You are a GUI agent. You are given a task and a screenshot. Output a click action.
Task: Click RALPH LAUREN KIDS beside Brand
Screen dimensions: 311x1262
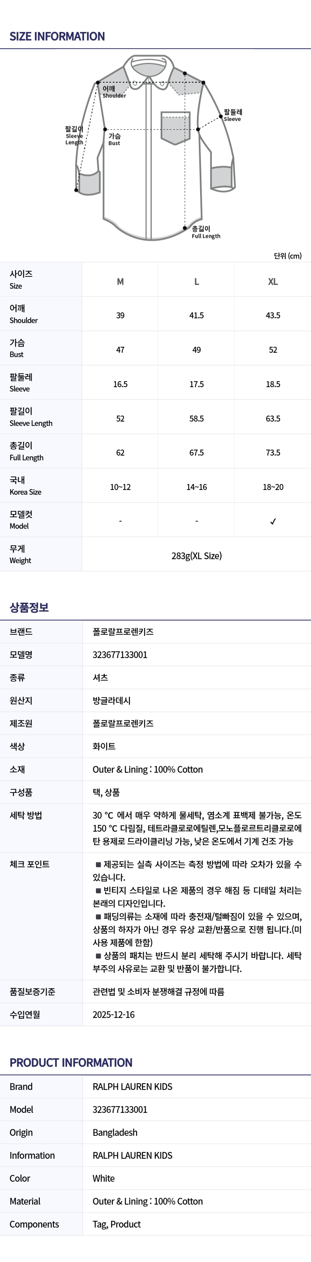point(133,1087)
